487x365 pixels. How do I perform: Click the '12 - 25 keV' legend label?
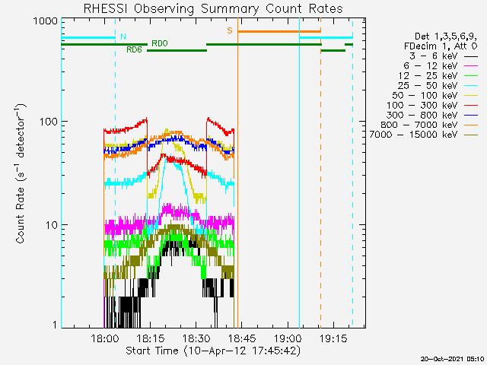428,76
